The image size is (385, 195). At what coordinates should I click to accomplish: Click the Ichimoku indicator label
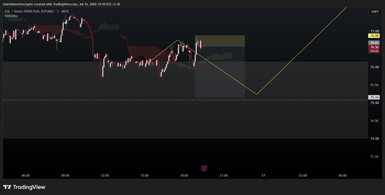point(11,16)
